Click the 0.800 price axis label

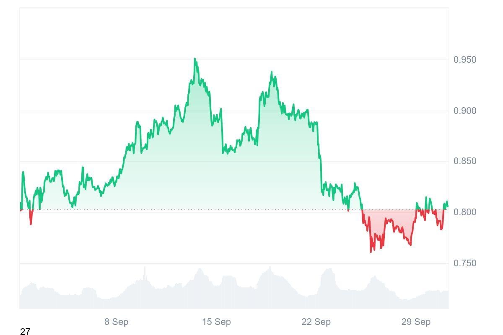(x=465, y=212)
